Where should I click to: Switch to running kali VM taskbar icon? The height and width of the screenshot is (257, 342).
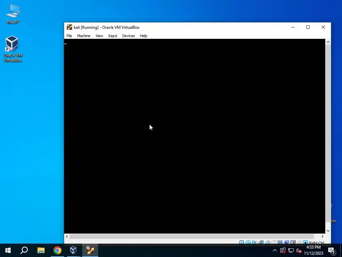click(90, 250)
